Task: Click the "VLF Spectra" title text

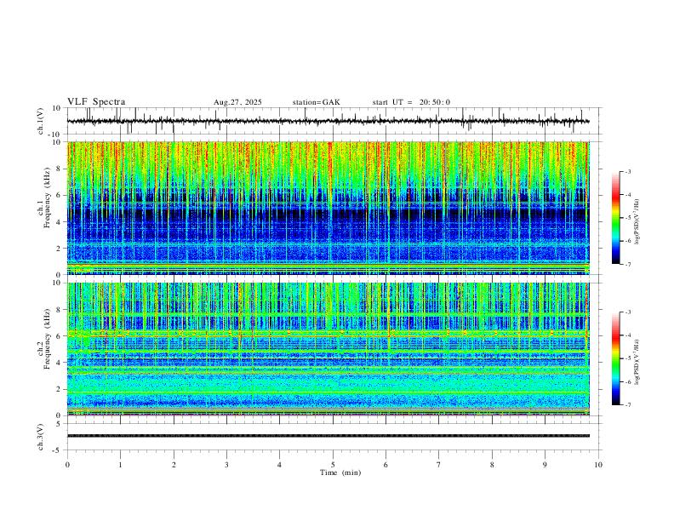Action: point(96,102)
